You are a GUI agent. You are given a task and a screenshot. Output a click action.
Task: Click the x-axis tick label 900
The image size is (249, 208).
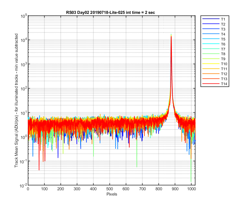tap(175, 189)
